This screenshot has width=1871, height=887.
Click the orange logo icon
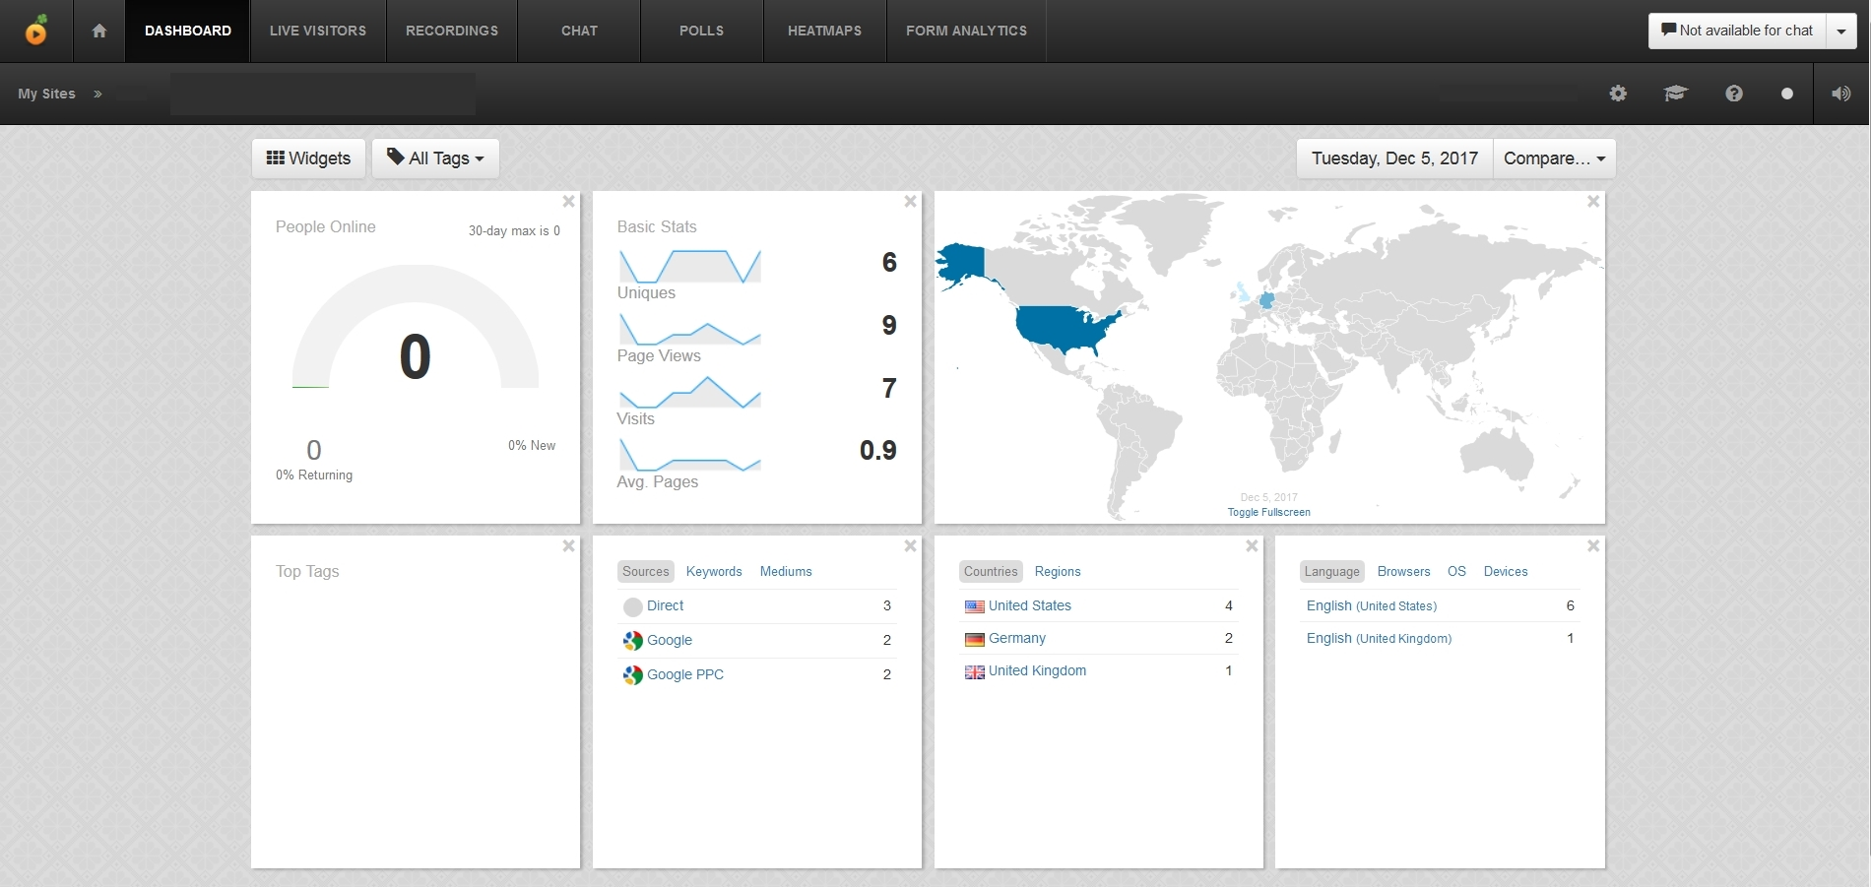pyautogui.click(x=36, y=31)
